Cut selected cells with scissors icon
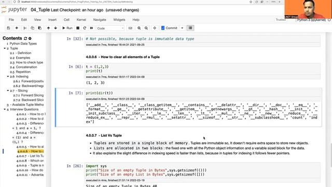Screen dimensions: 332x187 tap(25, 28)
